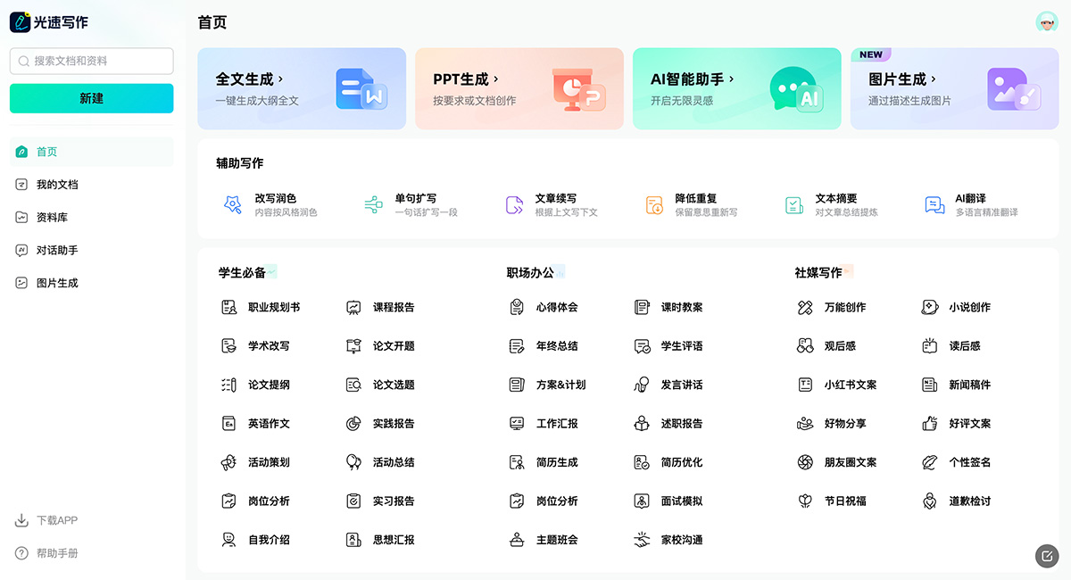Screen dimensions: 1071x580
Task: Click the 小红书文案 template icon
Action: point(805,385)
